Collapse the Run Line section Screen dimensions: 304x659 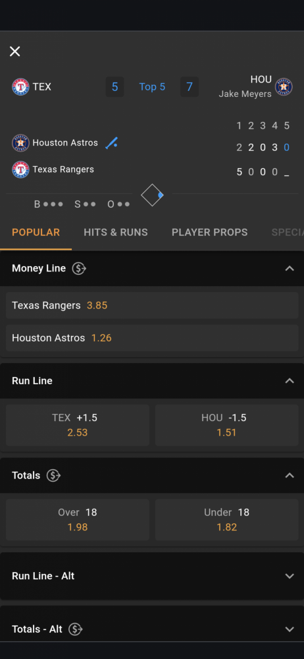click(290, 381)
